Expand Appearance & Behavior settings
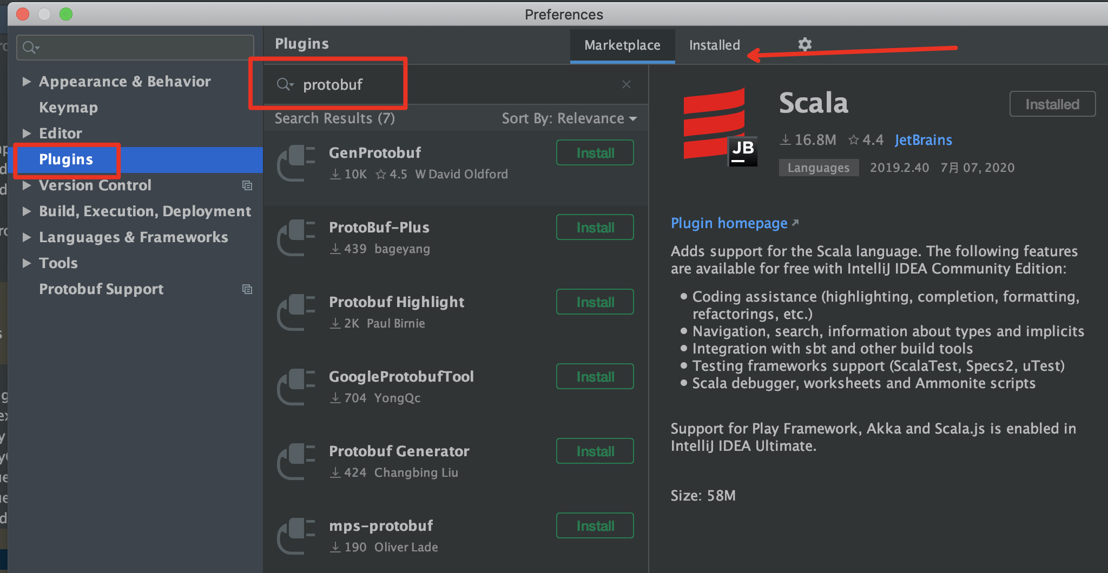This screenshot has width=1108, height=573. [27, 82]
